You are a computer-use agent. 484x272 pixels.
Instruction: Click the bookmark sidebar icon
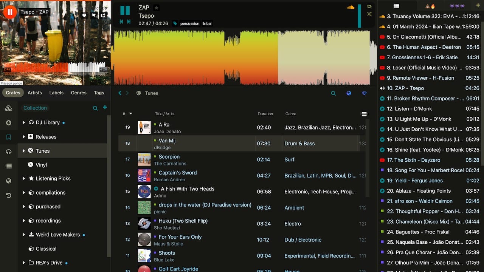(x=8, y=137)
